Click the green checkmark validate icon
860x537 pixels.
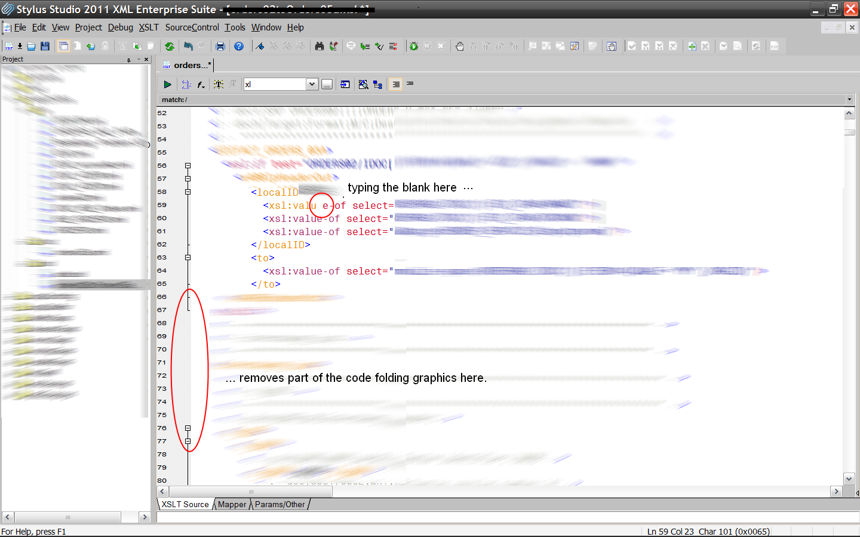pyautogui.click(x=379, y=46)
